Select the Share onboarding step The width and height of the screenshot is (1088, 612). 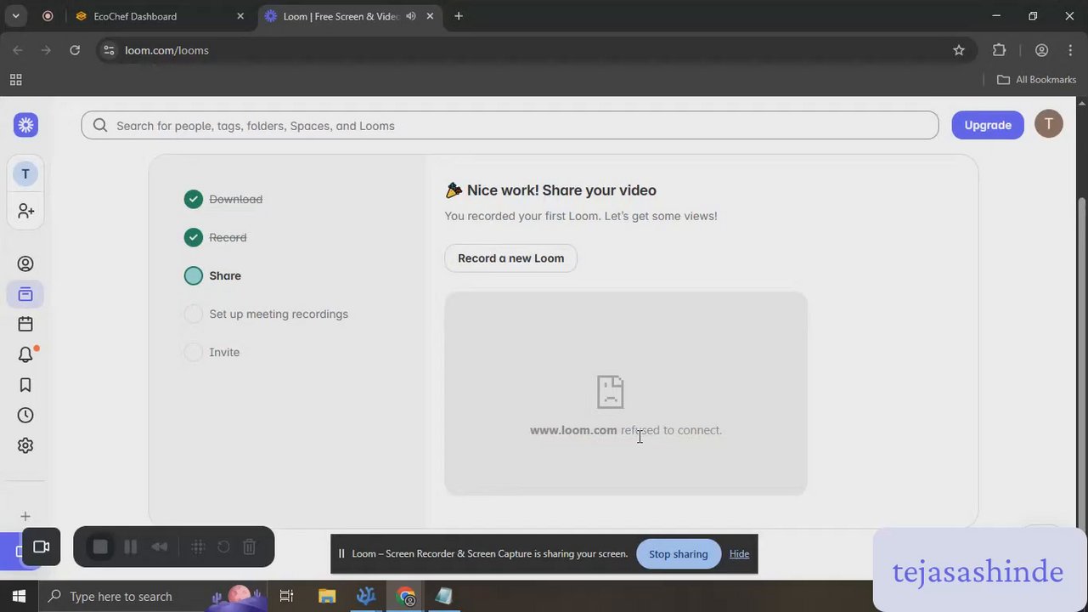click(x=213, y=275)
